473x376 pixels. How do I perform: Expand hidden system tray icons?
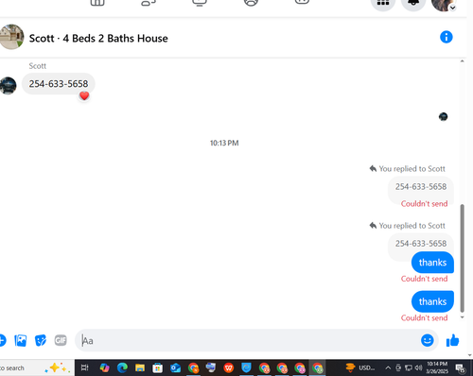pyautogui.click(x=388, y=367)
